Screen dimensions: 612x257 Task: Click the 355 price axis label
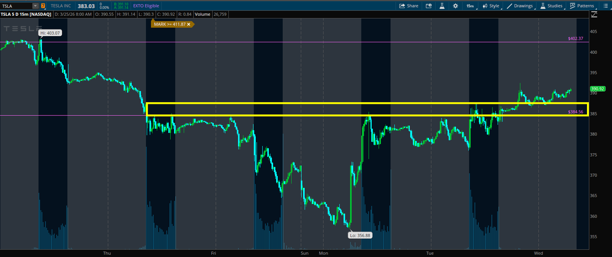(x=595, y=237)
